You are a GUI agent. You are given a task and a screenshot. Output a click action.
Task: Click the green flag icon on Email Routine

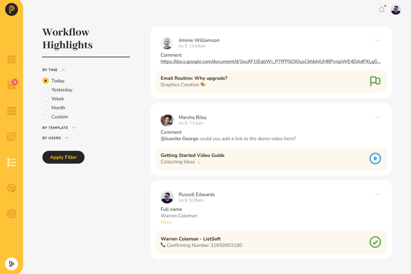click(375, 81)
